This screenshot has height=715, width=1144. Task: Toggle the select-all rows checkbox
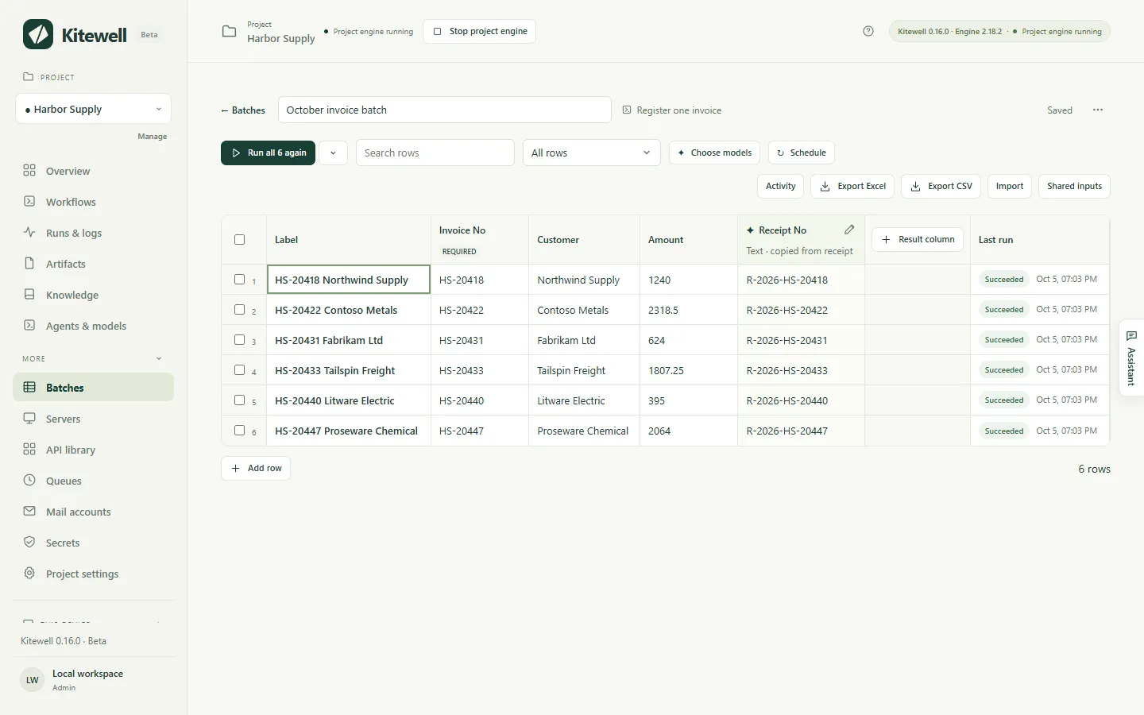coord(239,239)
